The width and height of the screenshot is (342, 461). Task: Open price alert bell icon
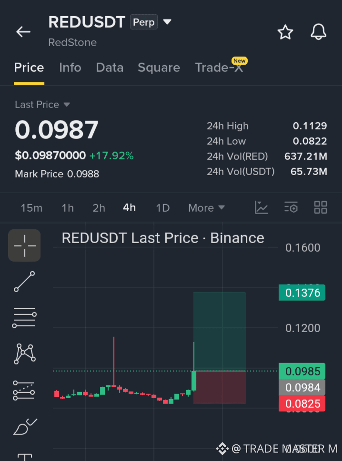pyautogui.click(x=319, y=32)
